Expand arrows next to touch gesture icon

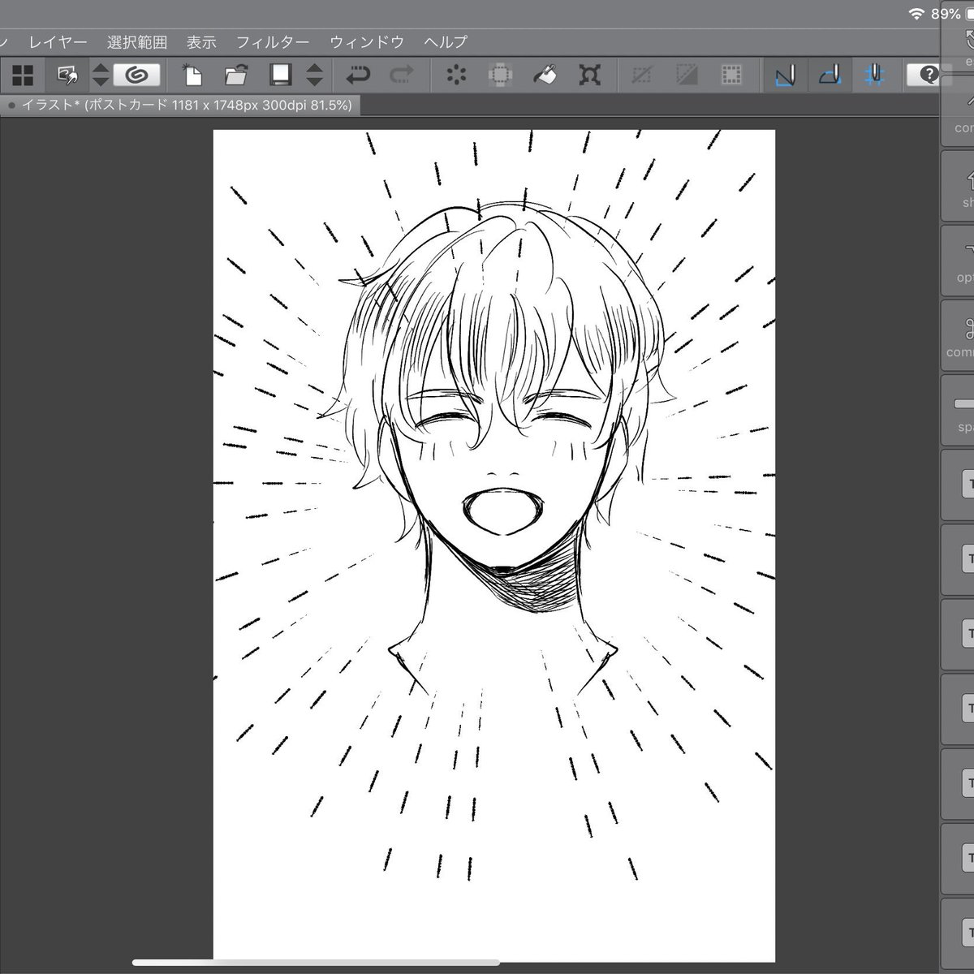pos(101,75)
